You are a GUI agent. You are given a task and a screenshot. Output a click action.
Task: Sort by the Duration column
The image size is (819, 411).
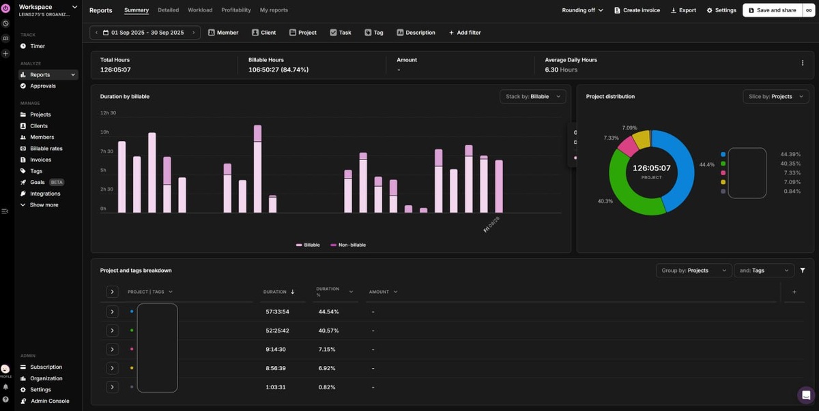point(279,292)
